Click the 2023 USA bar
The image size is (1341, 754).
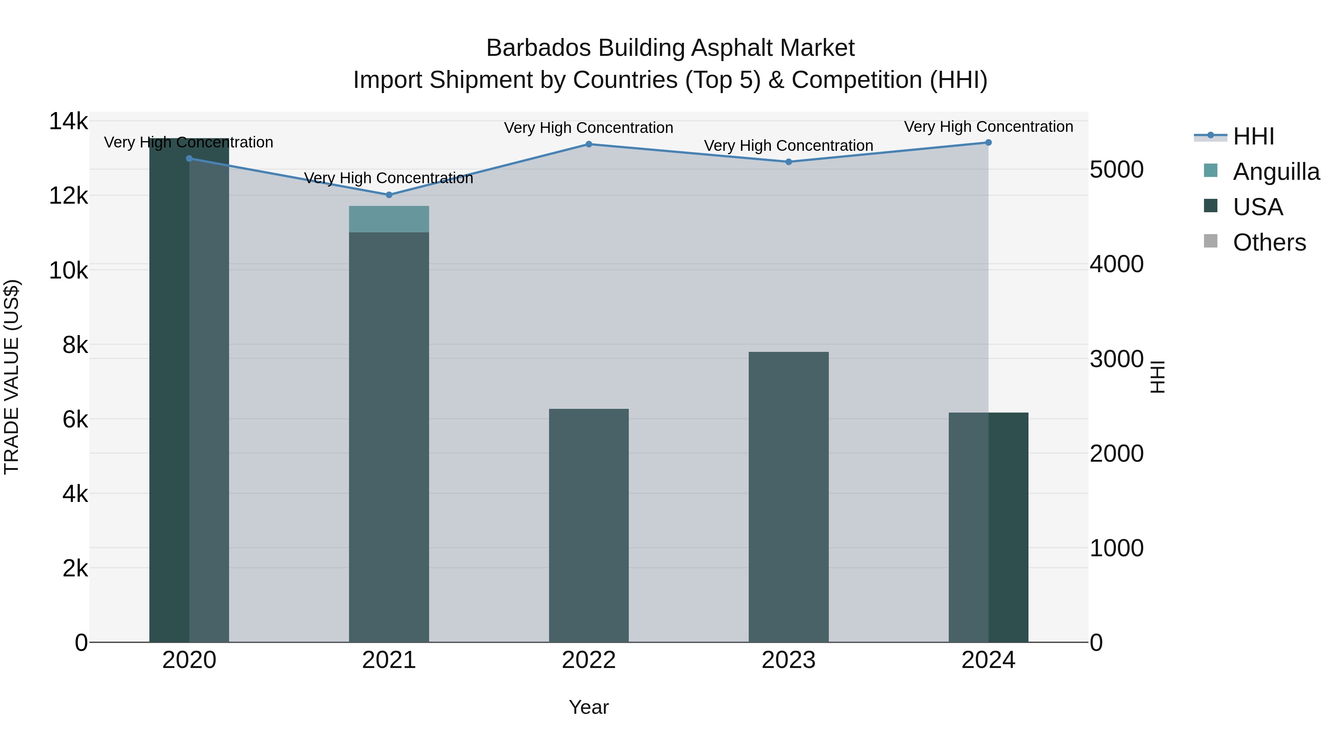pos(789,497)
